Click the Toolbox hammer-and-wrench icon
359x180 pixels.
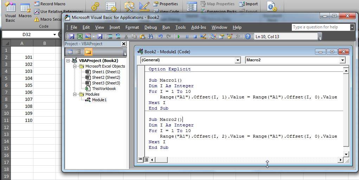point(238,36)
